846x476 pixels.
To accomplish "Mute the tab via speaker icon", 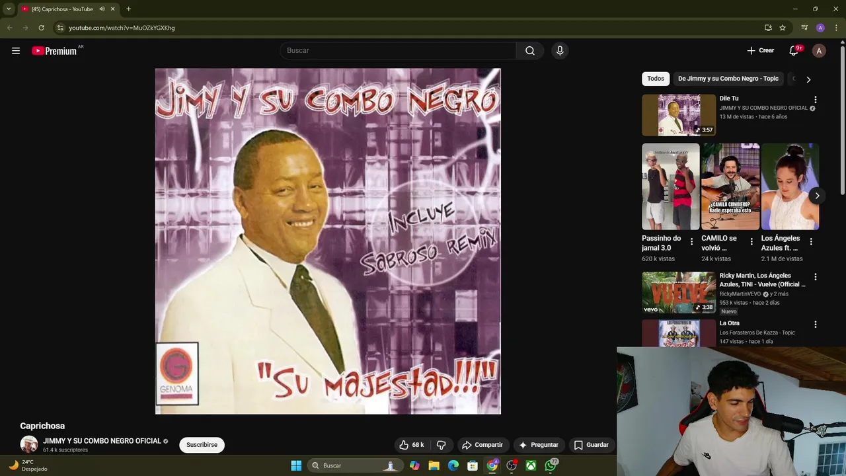I will (x=102, y=9).
